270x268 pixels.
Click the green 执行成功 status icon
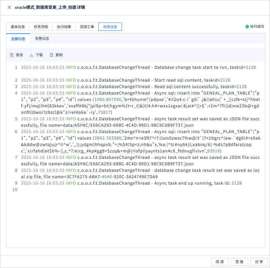tap(247, 27)
